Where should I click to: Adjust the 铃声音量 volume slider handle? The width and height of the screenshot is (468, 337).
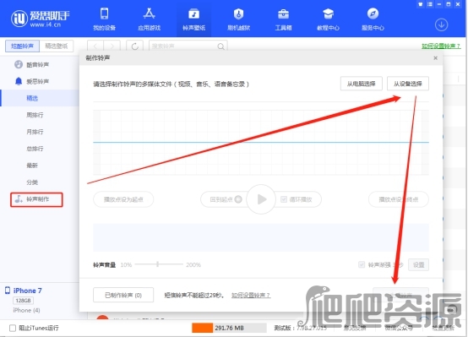(158, 264)
